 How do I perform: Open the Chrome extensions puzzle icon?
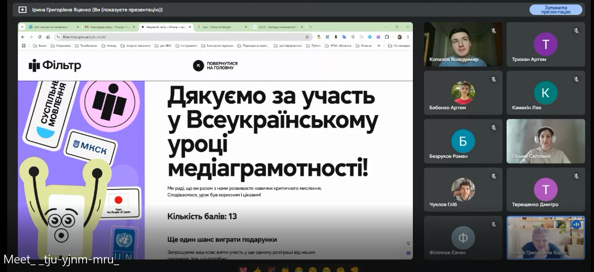387,37
